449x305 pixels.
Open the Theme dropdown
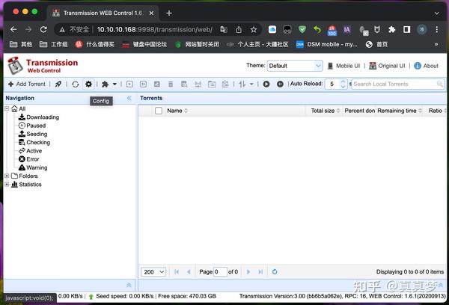pos(295,66)
